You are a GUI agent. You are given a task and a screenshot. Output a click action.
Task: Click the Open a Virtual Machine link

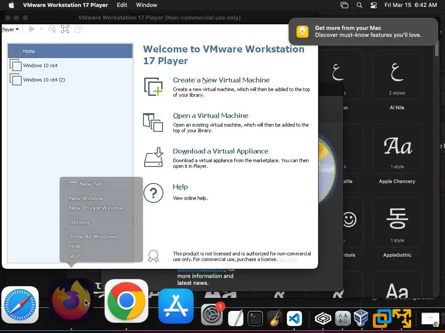tap(211, 115)
